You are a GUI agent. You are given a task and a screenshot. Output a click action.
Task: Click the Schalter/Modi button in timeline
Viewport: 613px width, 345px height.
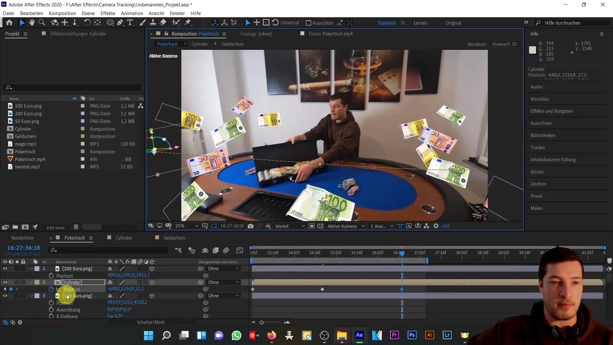click(151, 322)
